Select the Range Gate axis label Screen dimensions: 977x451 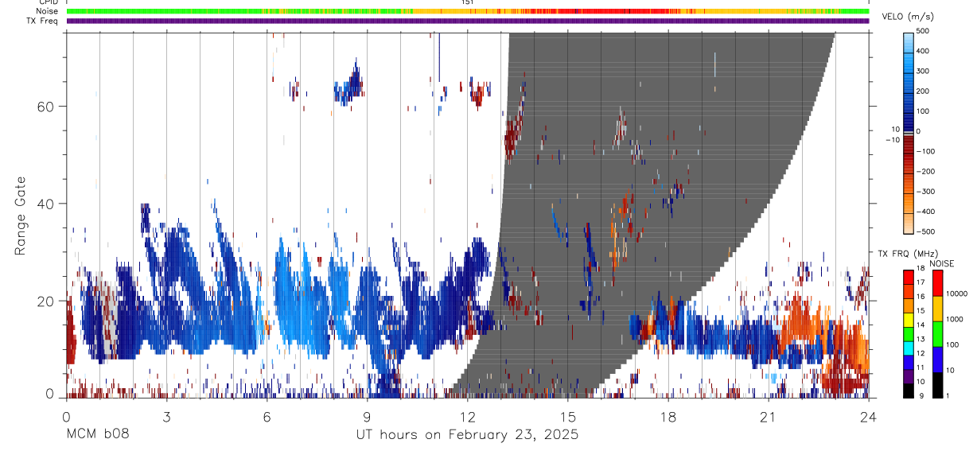[20, 216]
